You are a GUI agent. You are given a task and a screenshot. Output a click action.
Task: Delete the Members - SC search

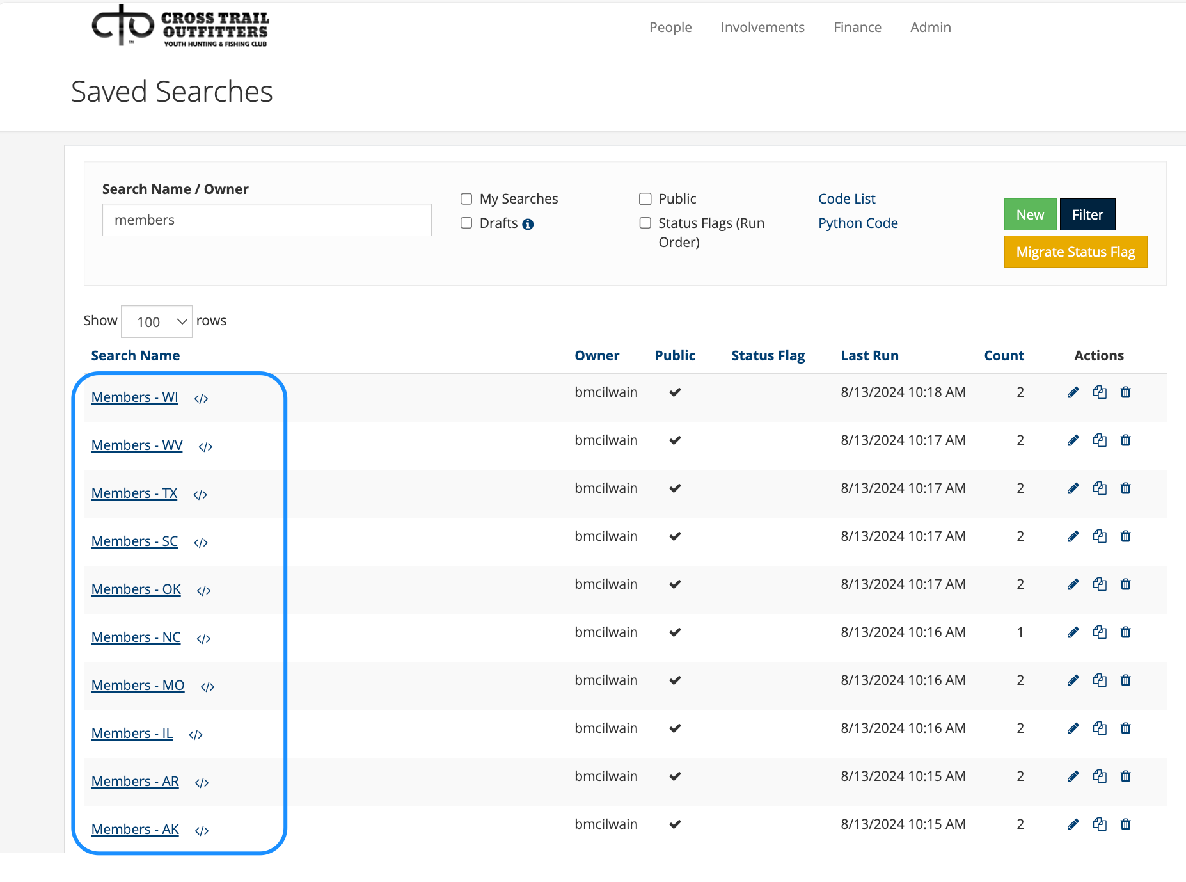point(1126,536)
